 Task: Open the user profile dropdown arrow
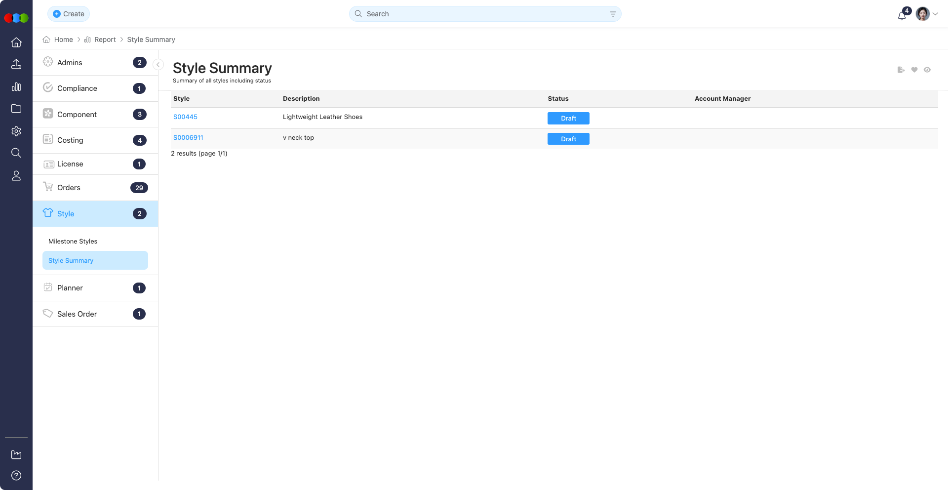point(935,14)
